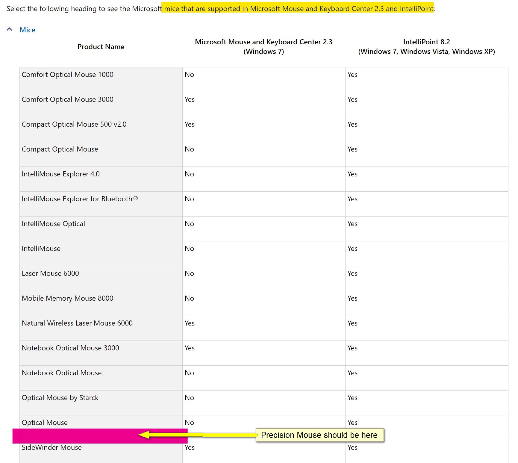This screenshot has height=463, width=518.
Task: Select Product Name column header
Action: [x=101, y=47]
